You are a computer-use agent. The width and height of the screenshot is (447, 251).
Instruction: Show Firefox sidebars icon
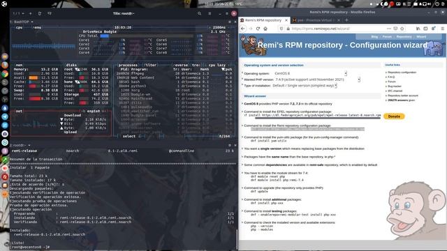point(425,29)
